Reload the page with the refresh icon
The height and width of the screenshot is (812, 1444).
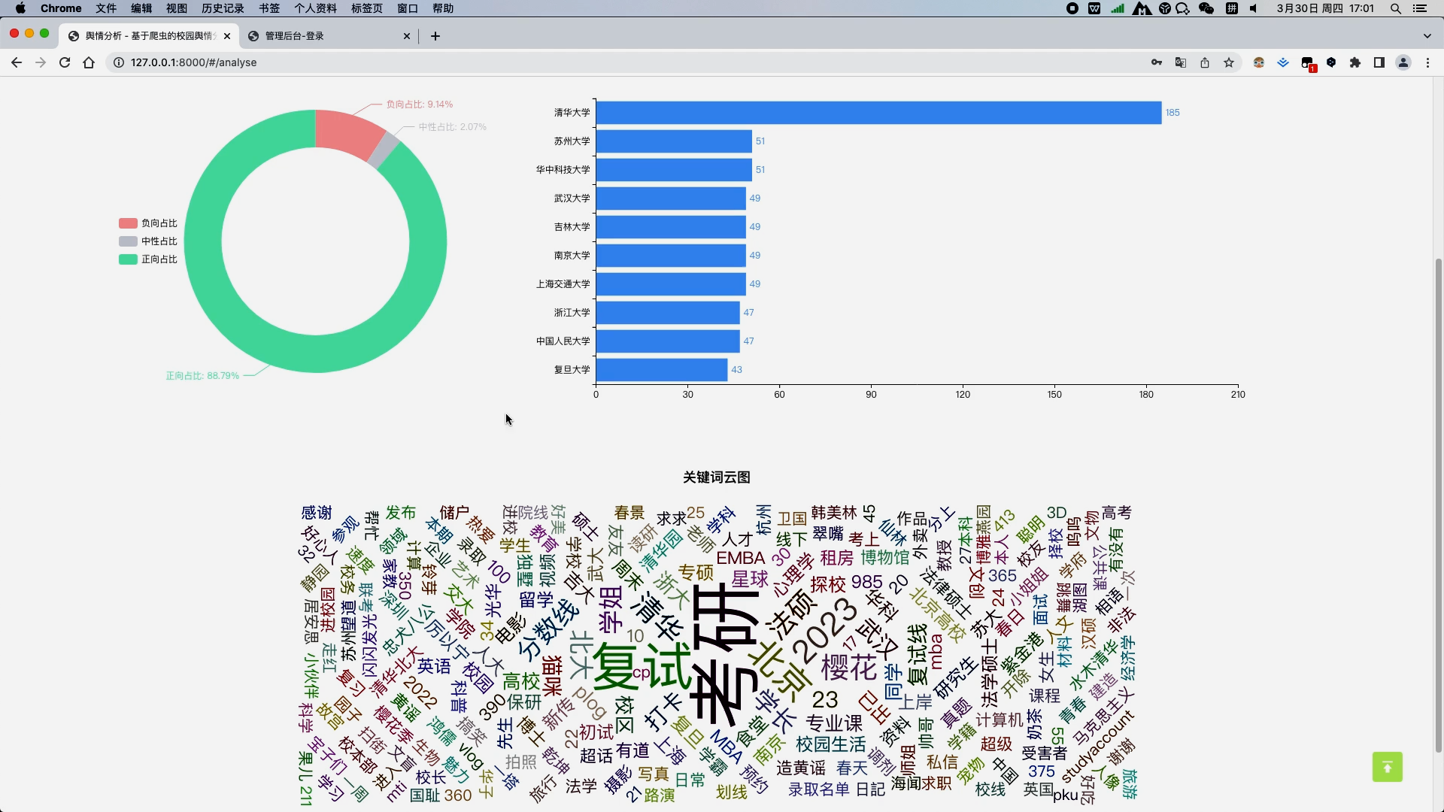[x=65, y=63]
